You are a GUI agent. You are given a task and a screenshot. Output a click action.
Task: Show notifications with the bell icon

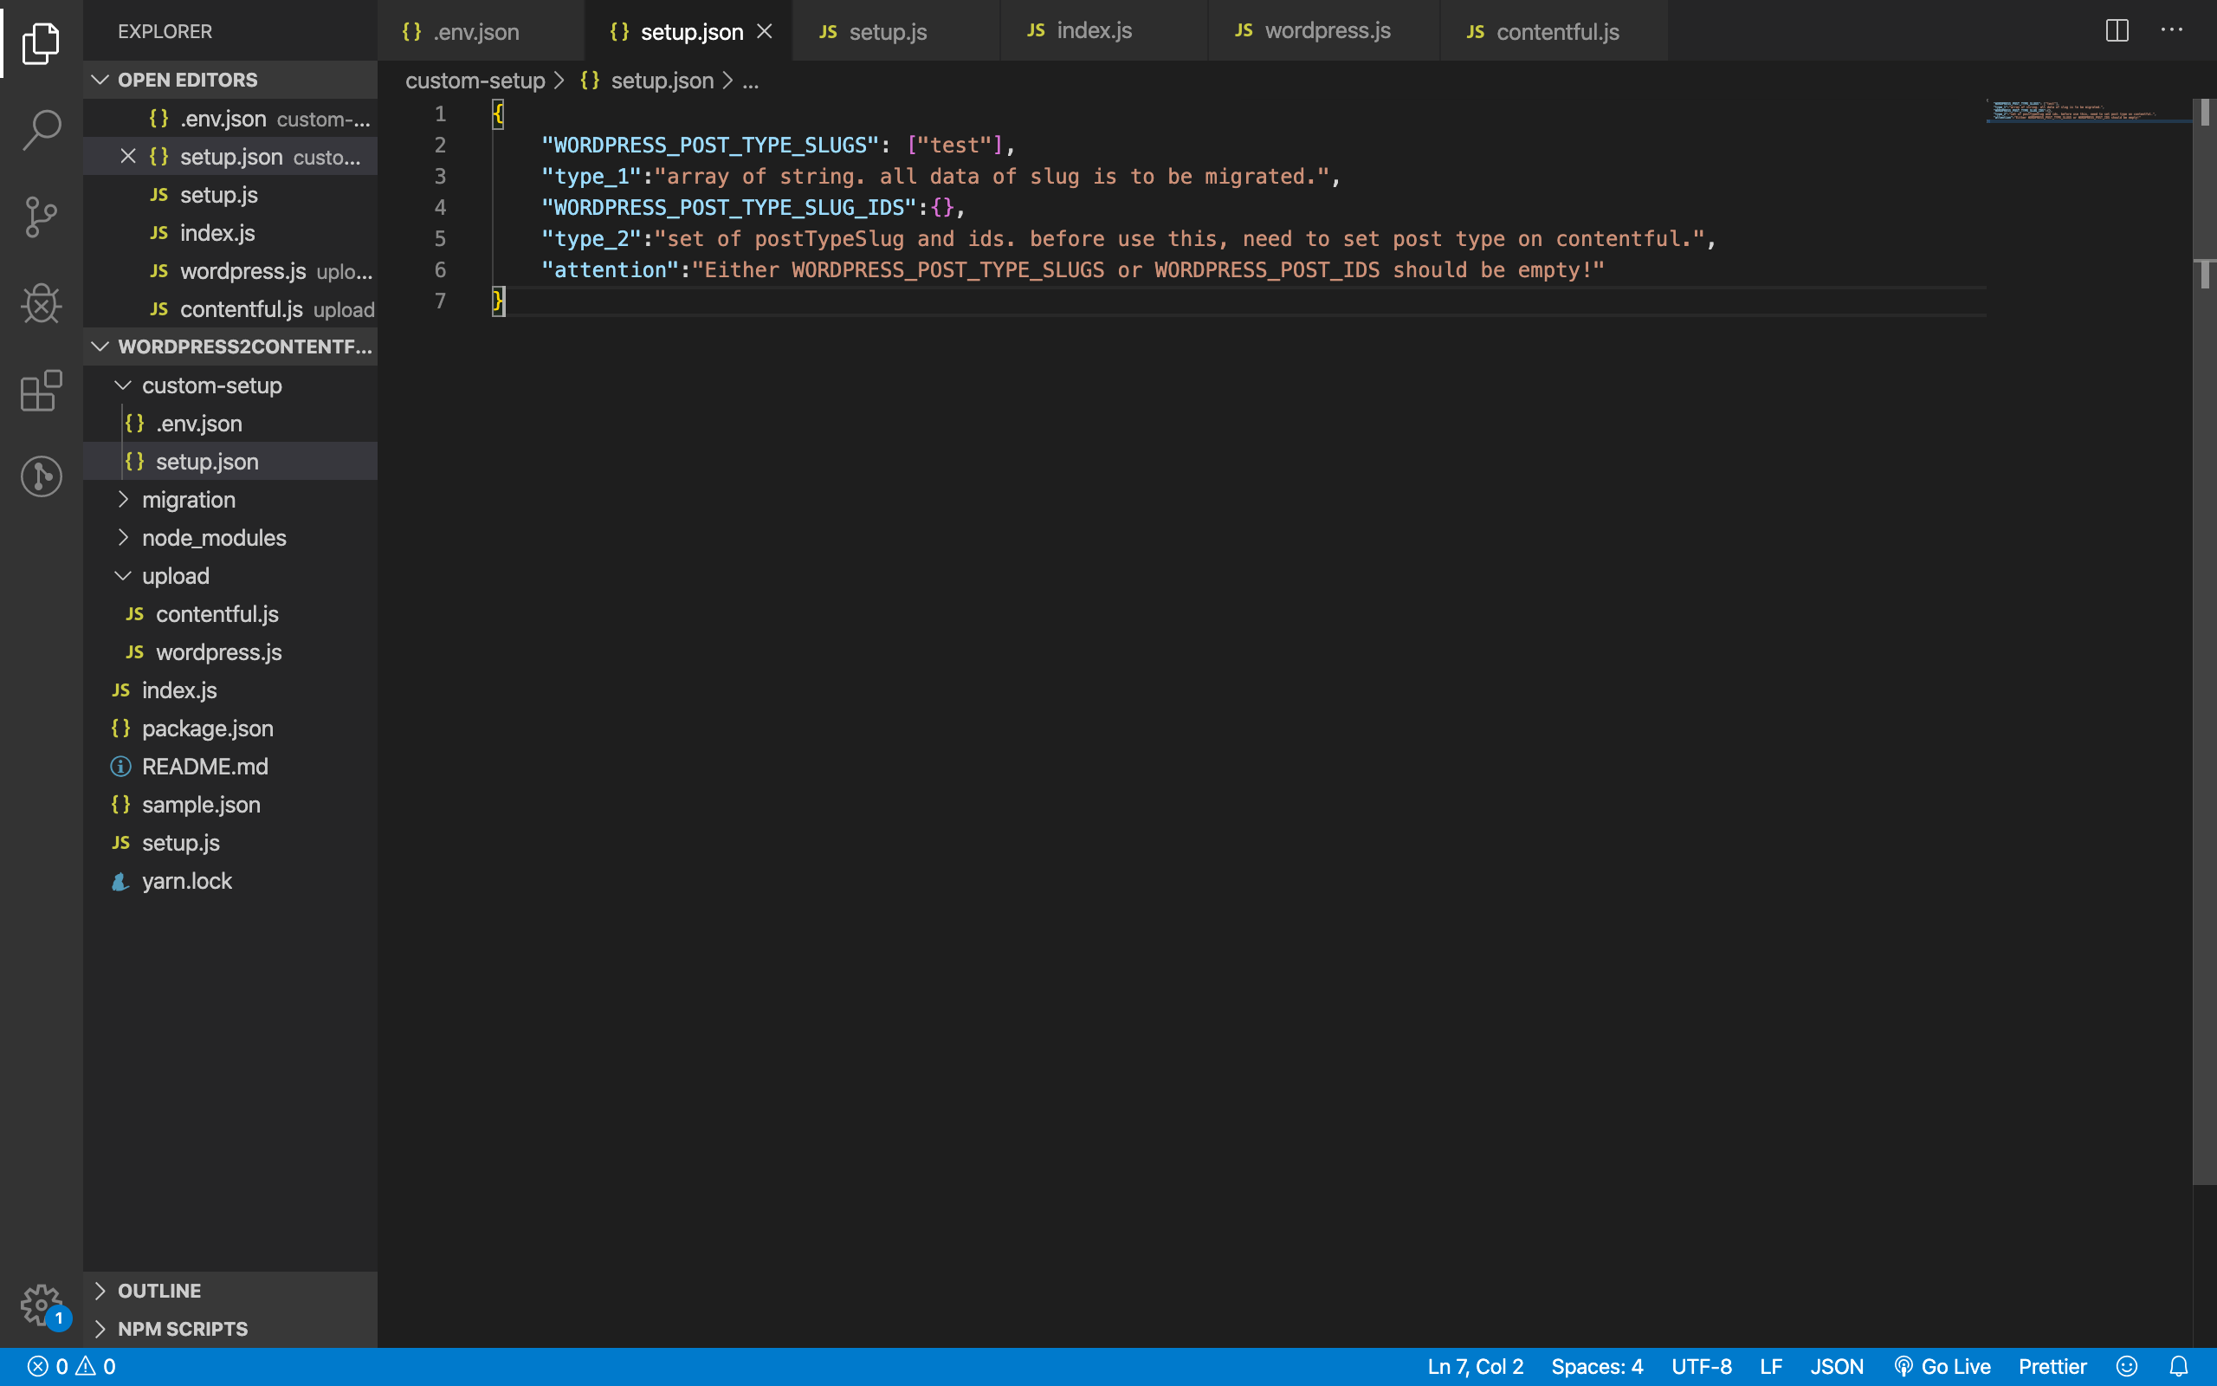tap(2179, 1367)
